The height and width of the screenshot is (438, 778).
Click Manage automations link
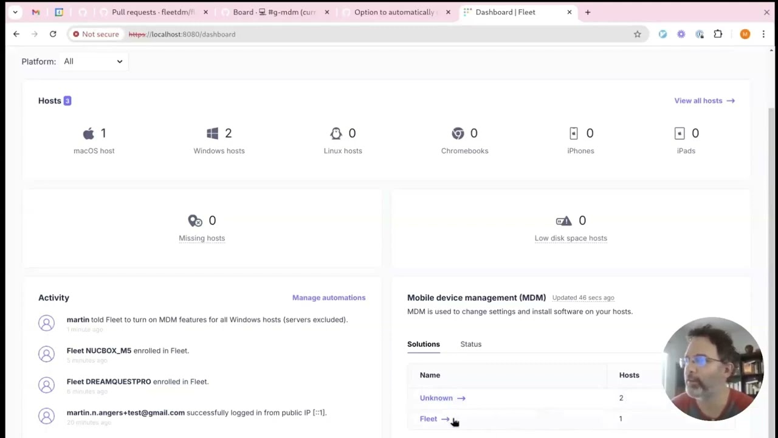(x=329, y=297)
